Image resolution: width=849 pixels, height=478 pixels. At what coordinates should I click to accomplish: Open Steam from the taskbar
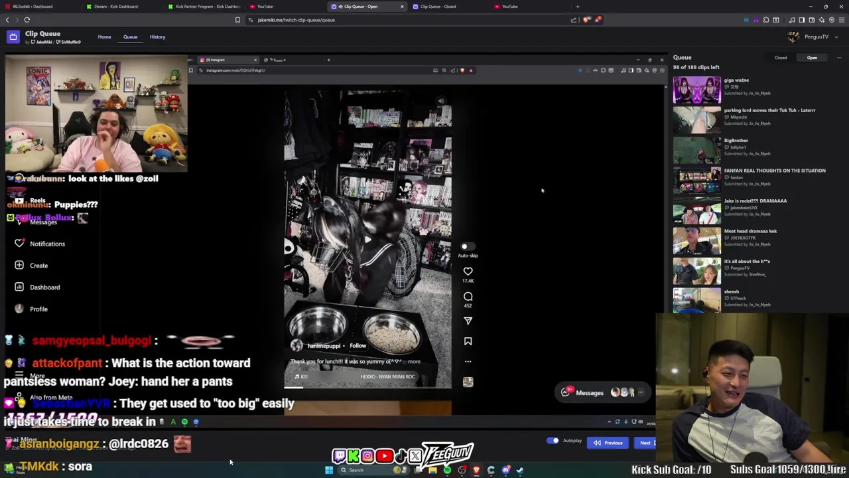point(520,470)
